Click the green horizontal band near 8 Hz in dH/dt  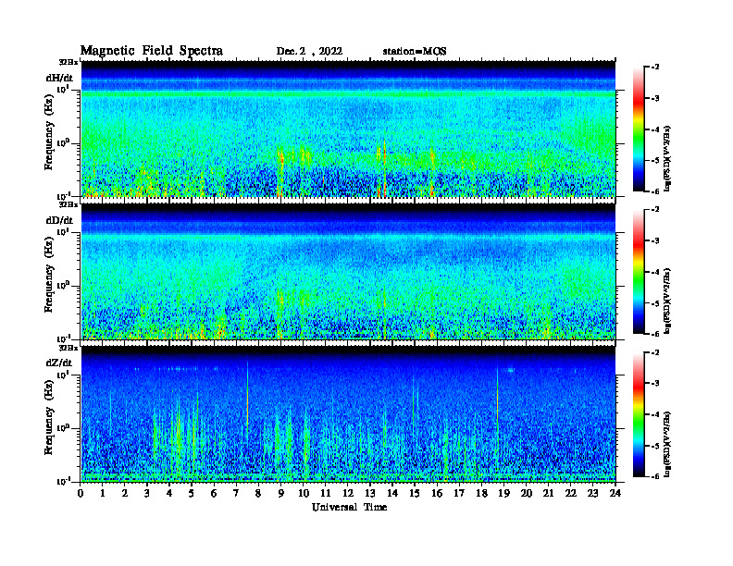tap(348, 94)
